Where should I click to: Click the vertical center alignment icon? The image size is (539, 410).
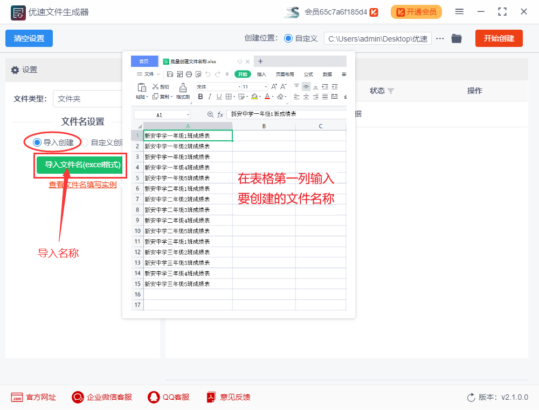pyautogui.click(x=306, y=87)
